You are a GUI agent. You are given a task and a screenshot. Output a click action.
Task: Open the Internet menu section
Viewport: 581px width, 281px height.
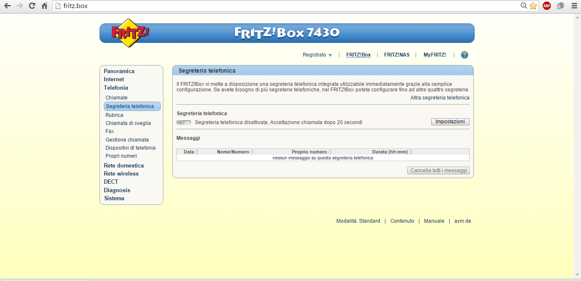tap(114, 79)
